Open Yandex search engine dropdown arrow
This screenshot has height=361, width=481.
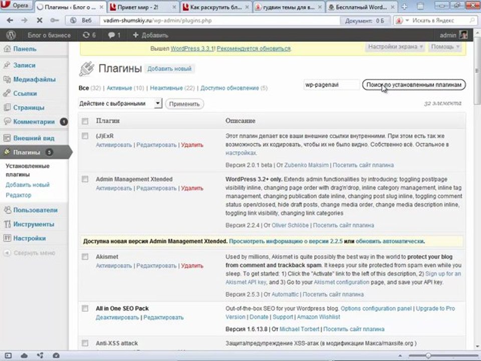[x=407, y=21]
